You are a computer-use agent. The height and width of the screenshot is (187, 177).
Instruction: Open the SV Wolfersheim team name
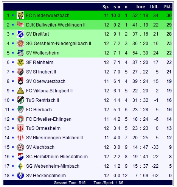[x=43, y=53]
